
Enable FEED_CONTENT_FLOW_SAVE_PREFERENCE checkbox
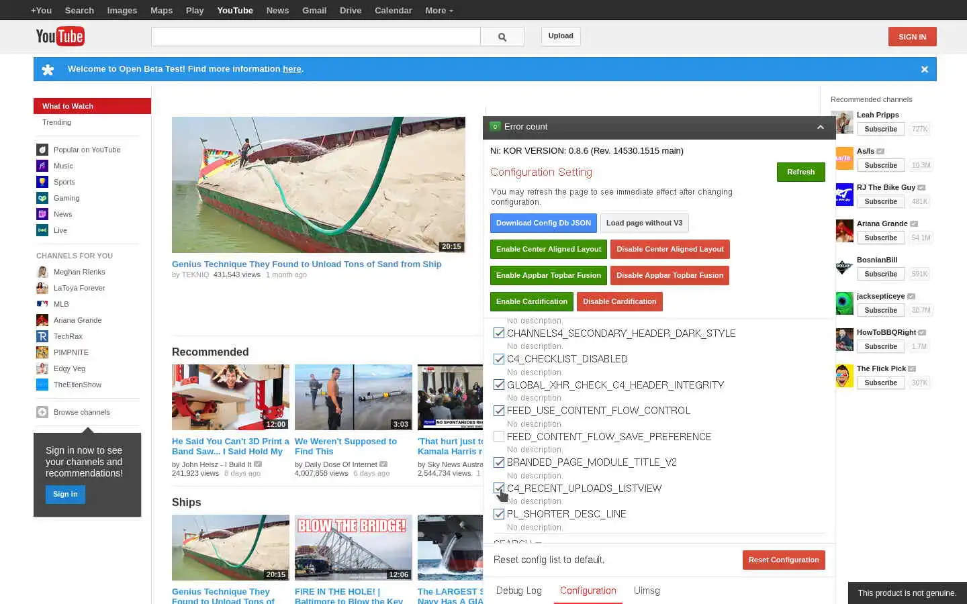point(499,436)
